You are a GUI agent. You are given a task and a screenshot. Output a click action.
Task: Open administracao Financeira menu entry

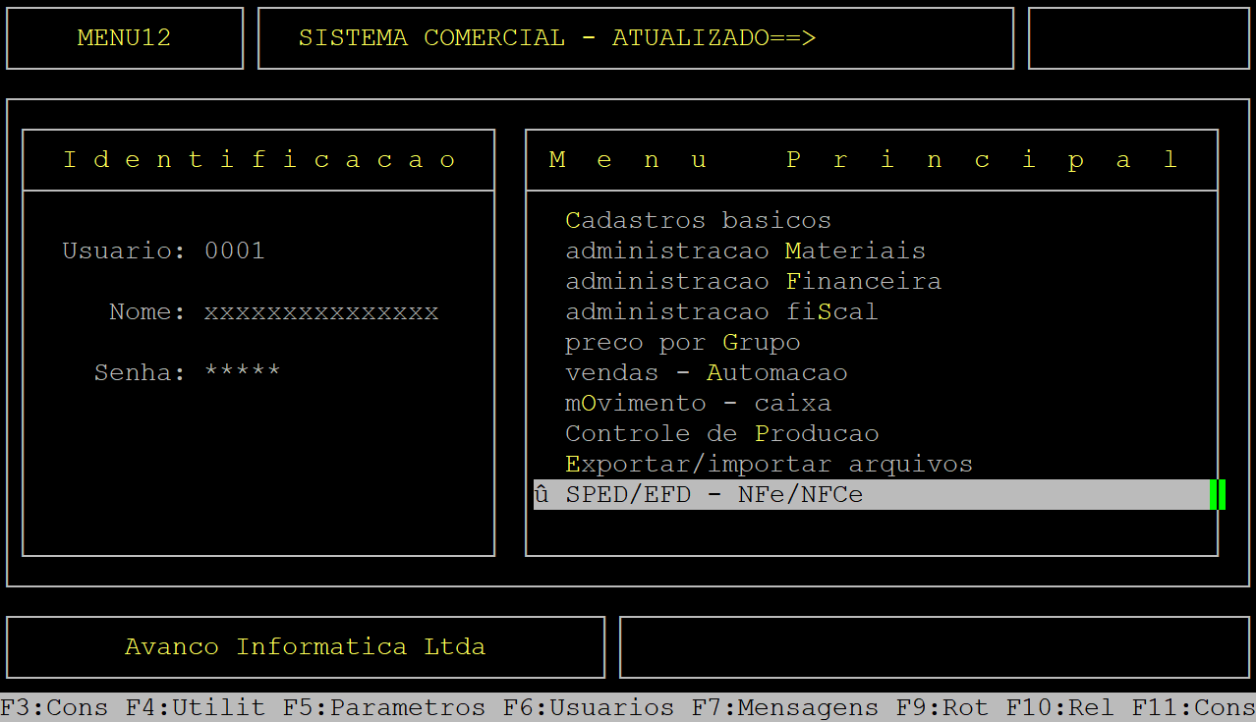(753, 281)
